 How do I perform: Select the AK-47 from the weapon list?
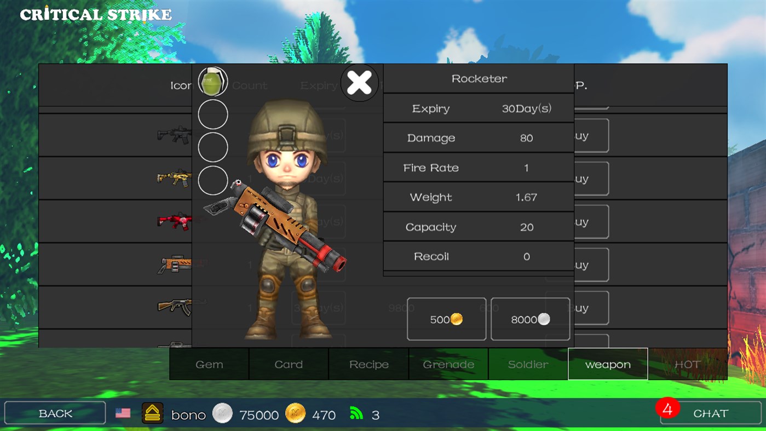(x=175, y=307)
